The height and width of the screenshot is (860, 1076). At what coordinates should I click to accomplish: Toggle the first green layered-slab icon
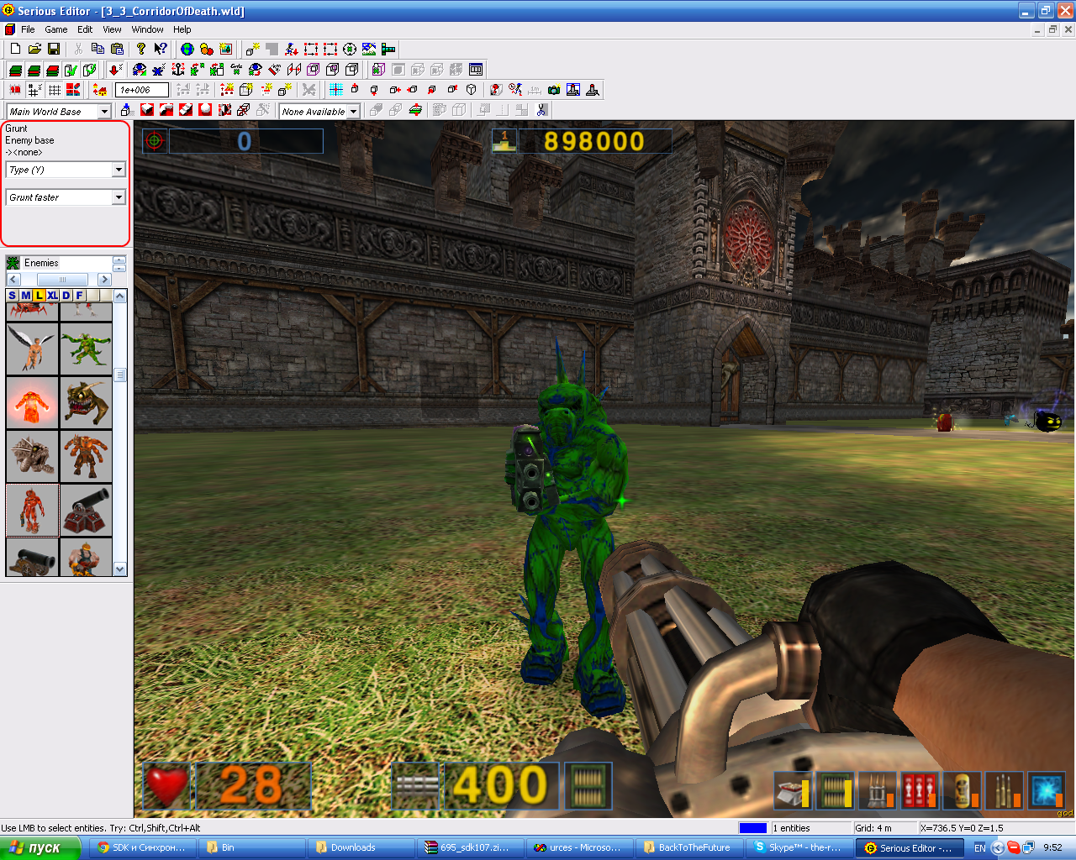(15, 69)
